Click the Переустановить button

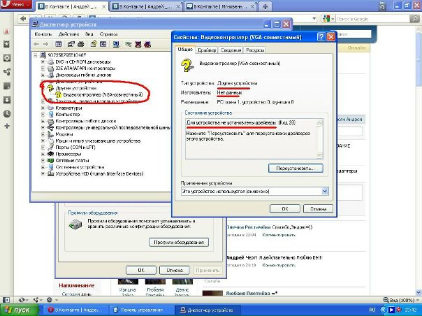click(x=296, y=168)
